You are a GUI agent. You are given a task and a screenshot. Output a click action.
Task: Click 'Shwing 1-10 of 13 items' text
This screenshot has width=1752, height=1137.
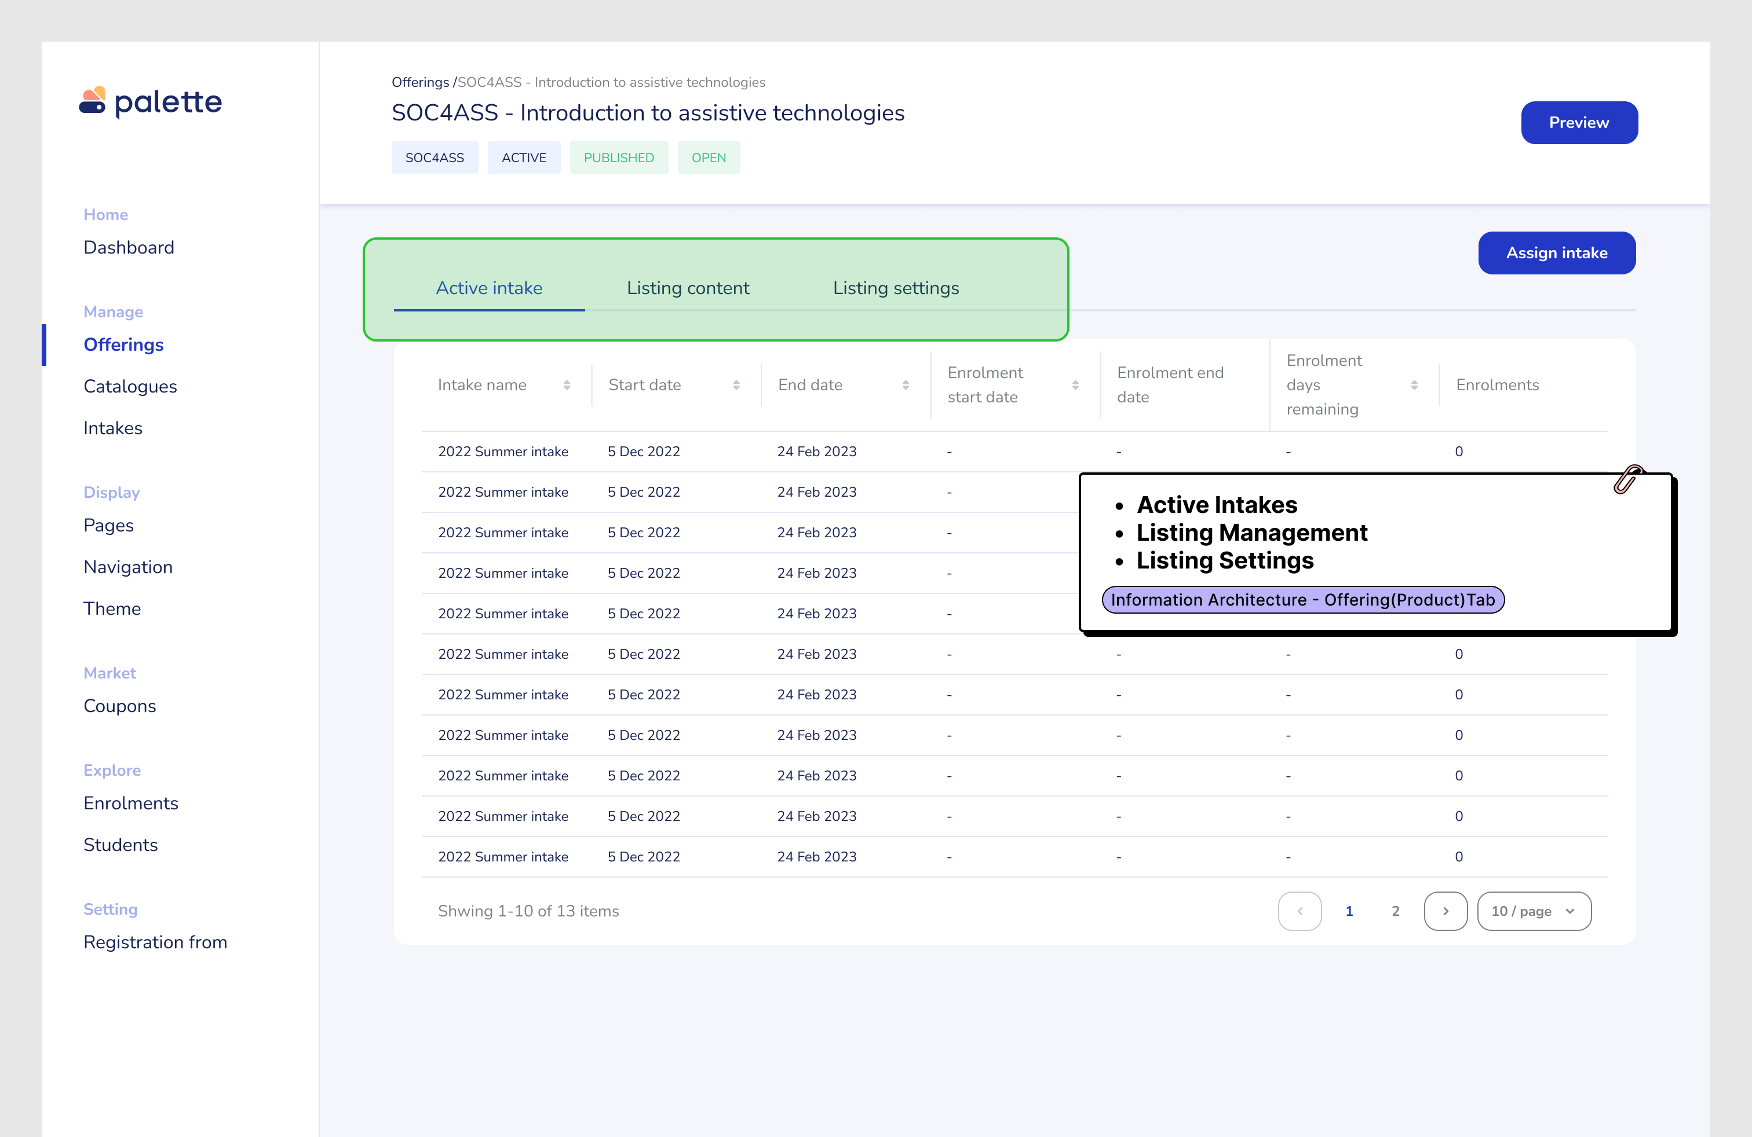(x=528, y=911)
